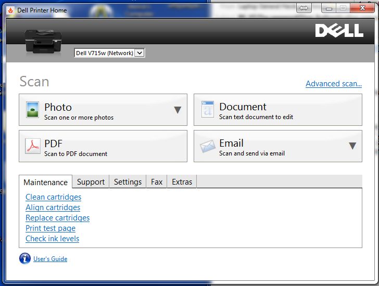The image size is (379, 286).
Task: Click the Dell Printer Home title bar icon
Action: point(10,10)
